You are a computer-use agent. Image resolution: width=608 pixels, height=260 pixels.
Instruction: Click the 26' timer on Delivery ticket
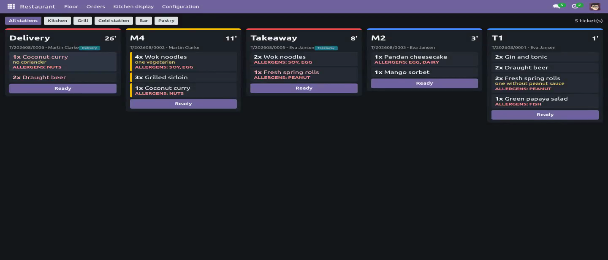click(111, 38)
